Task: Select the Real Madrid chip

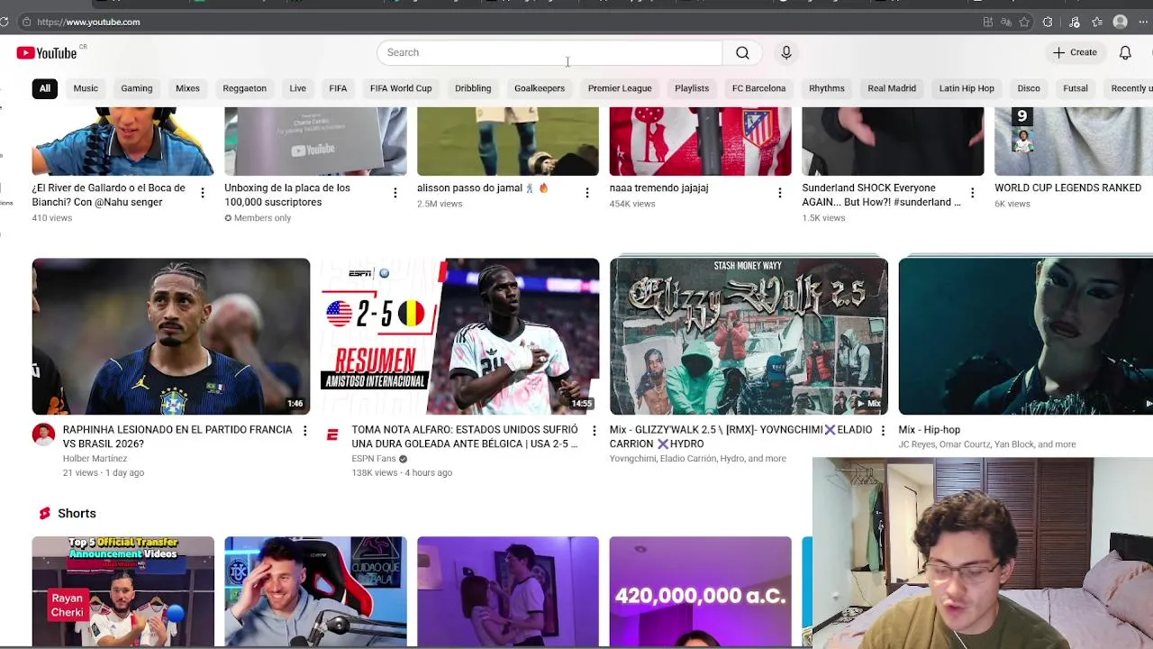Action: click(892, 88)
